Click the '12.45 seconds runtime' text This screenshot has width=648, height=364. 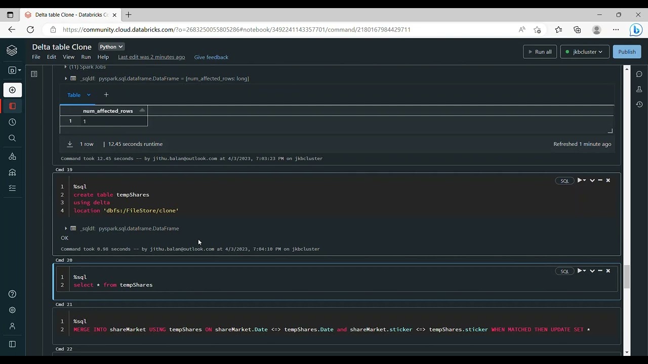click(x=135, y=144)
